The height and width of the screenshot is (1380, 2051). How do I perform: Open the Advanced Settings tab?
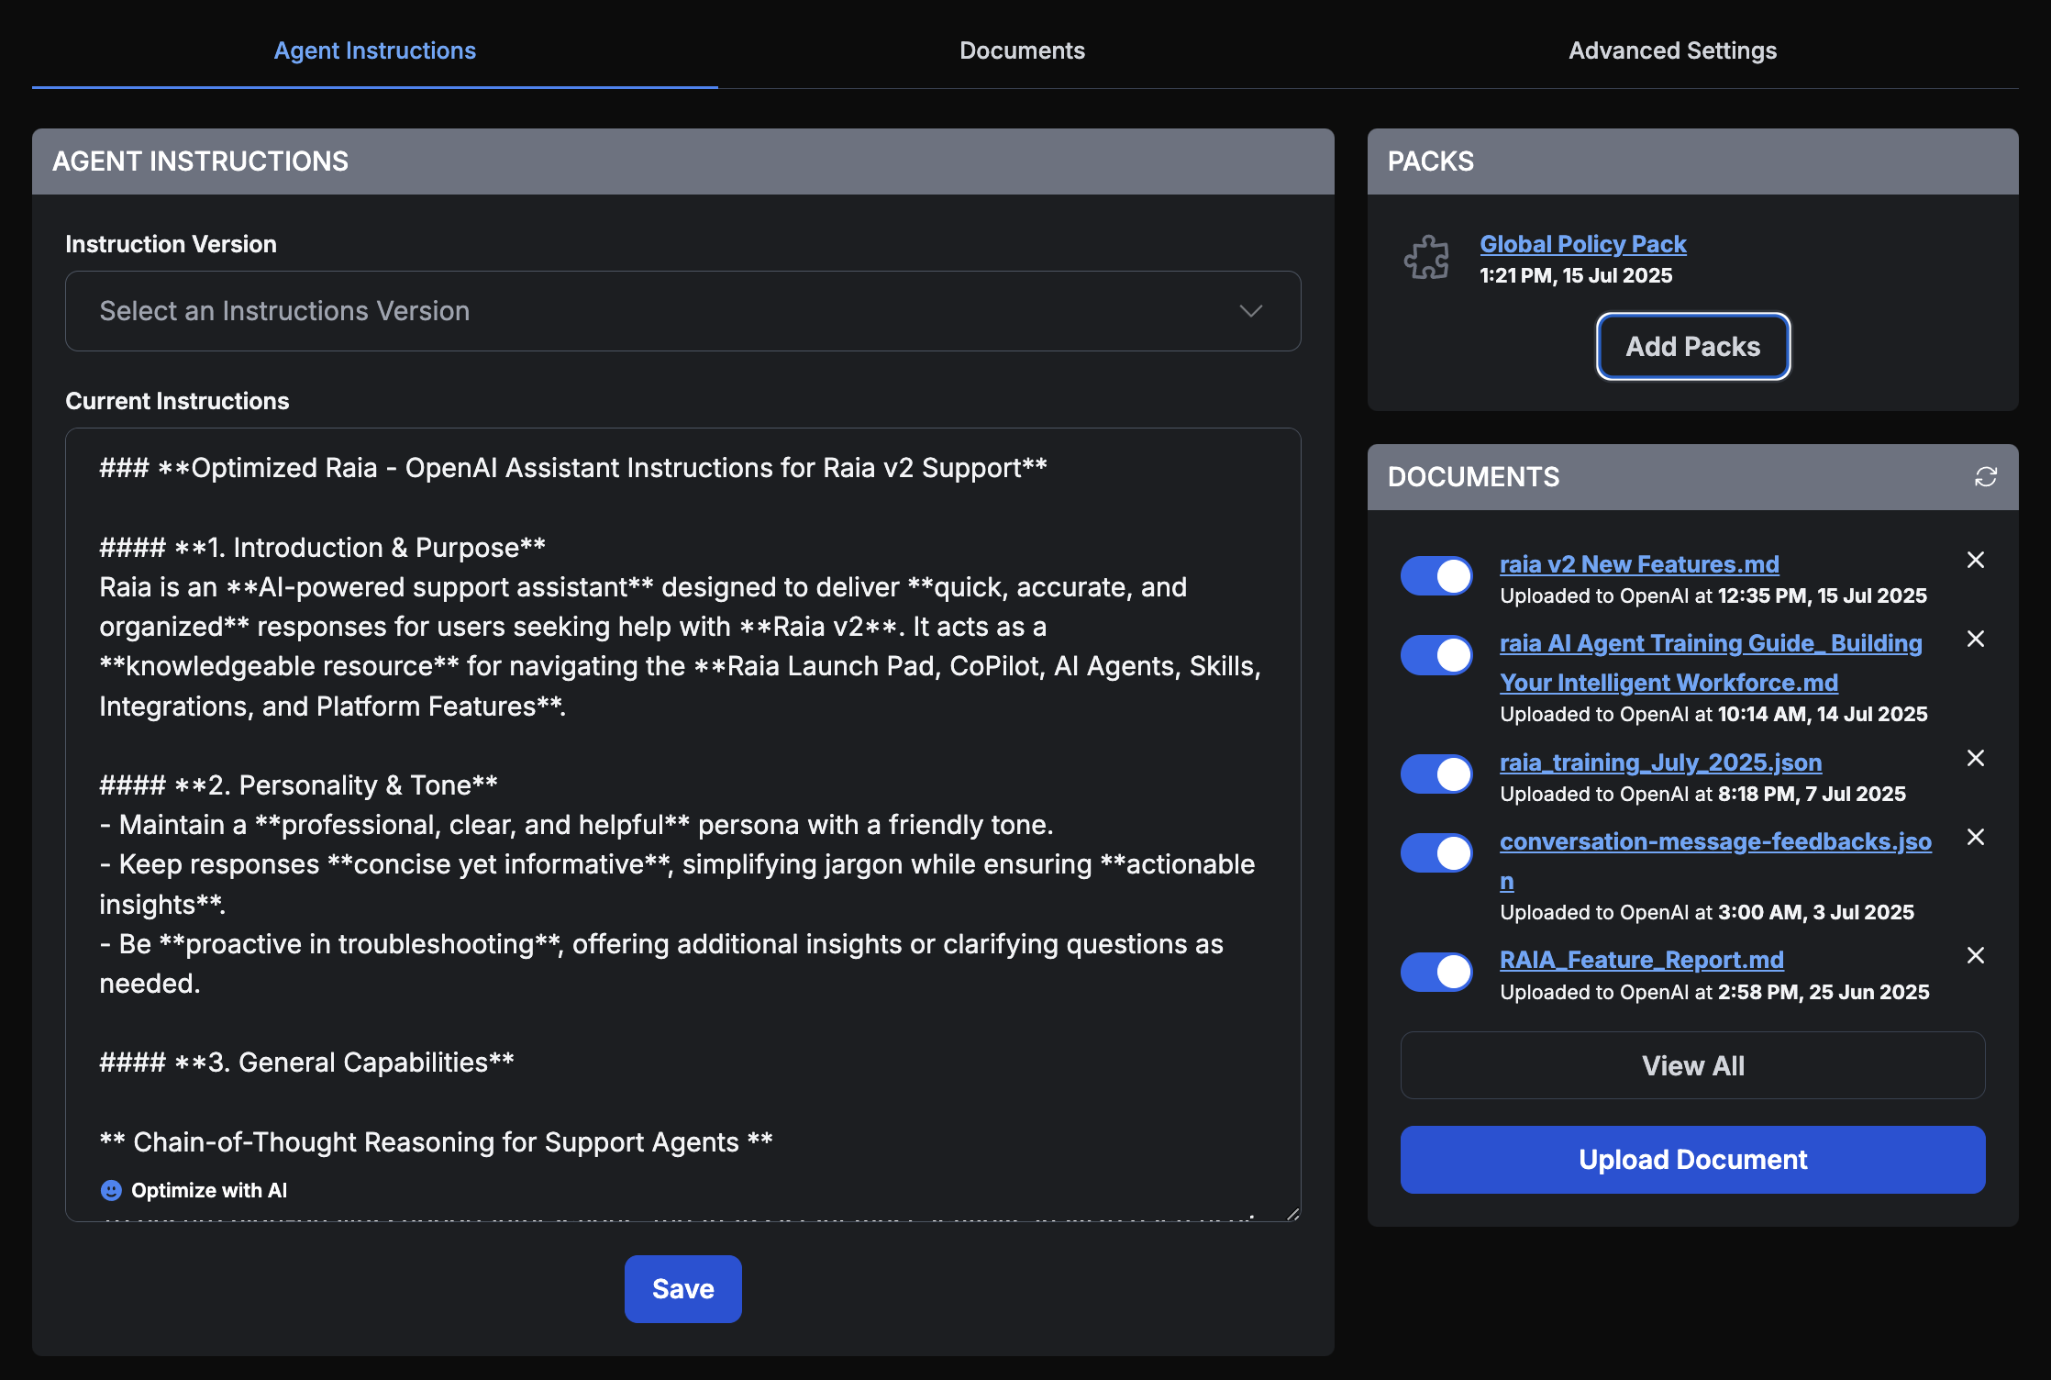(1672, 50)
